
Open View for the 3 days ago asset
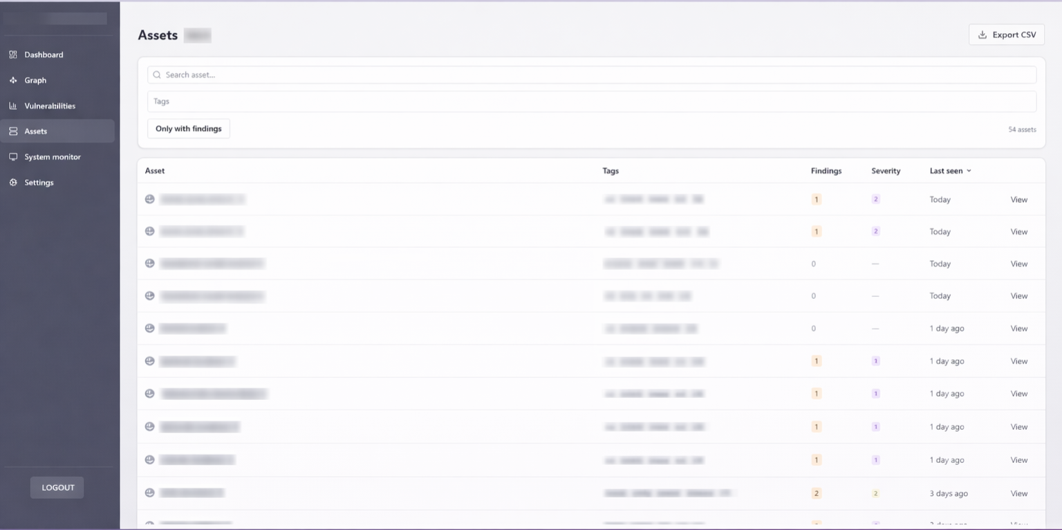(x=1018, y=493)
